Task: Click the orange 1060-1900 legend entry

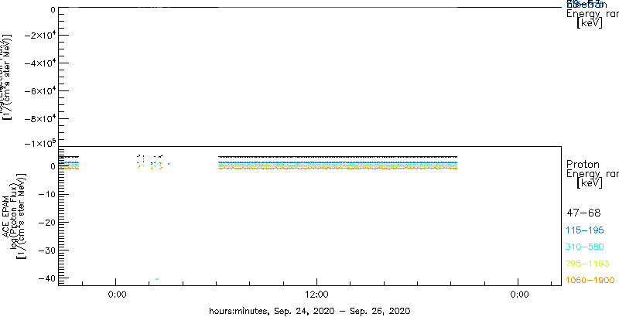Action: [590, 280]
